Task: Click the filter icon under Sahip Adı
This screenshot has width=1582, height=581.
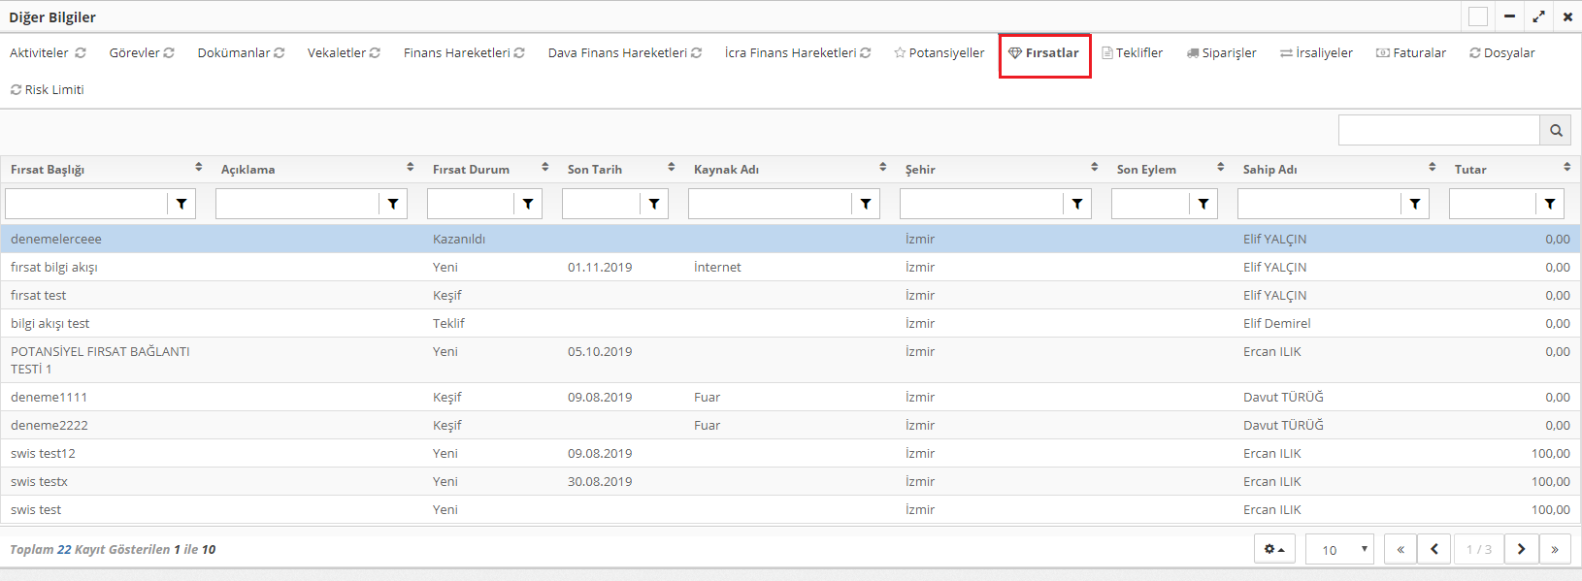Action: coord(1415,204)
